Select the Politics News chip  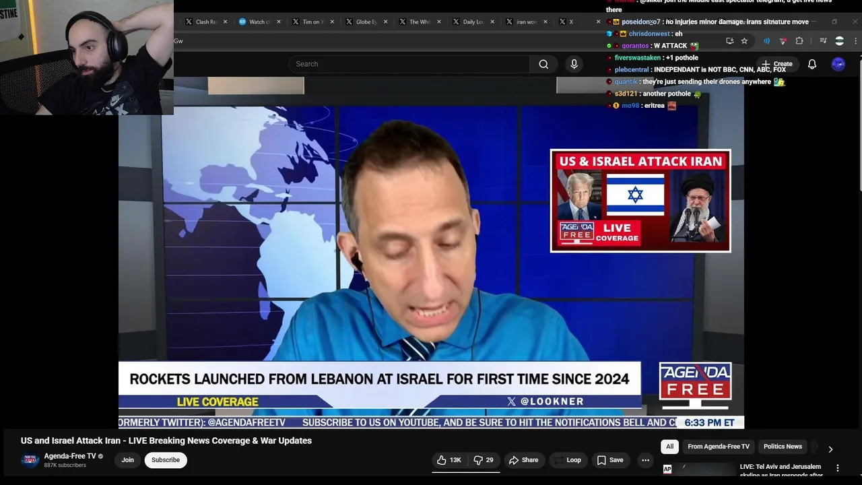pyautogui.click(x=783, y=447)
